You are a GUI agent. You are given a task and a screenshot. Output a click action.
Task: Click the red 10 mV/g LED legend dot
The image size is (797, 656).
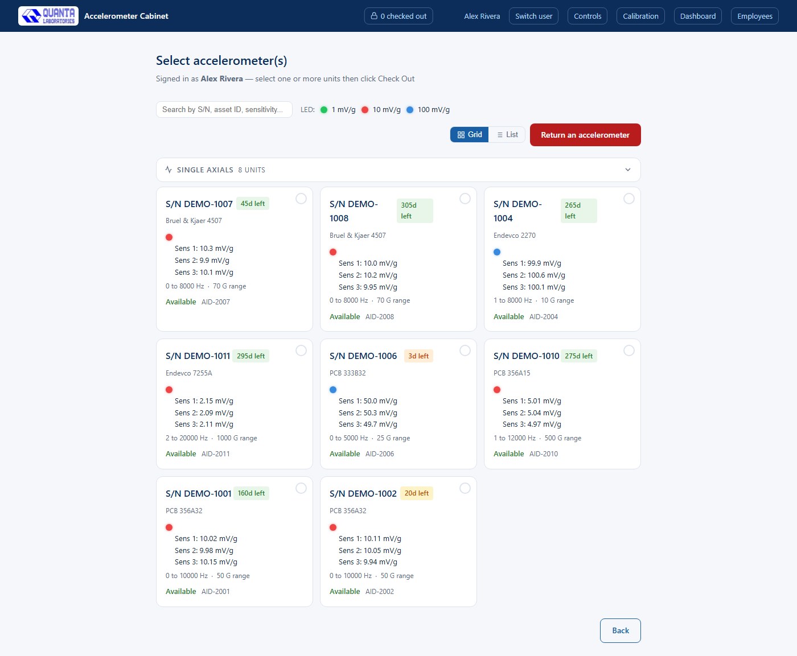(x=365, y=110)
